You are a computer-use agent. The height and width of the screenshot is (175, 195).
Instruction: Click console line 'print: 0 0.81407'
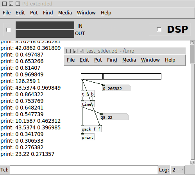click(x=20, y=68)
